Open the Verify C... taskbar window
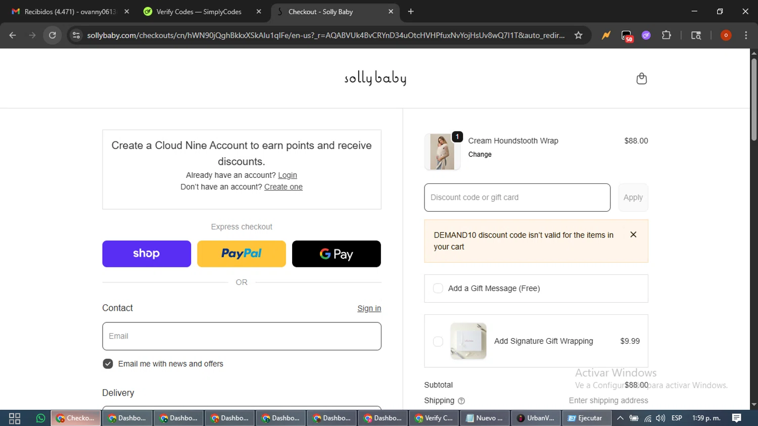758x426 pixels. pyautogui.click(x=434, y=418)
